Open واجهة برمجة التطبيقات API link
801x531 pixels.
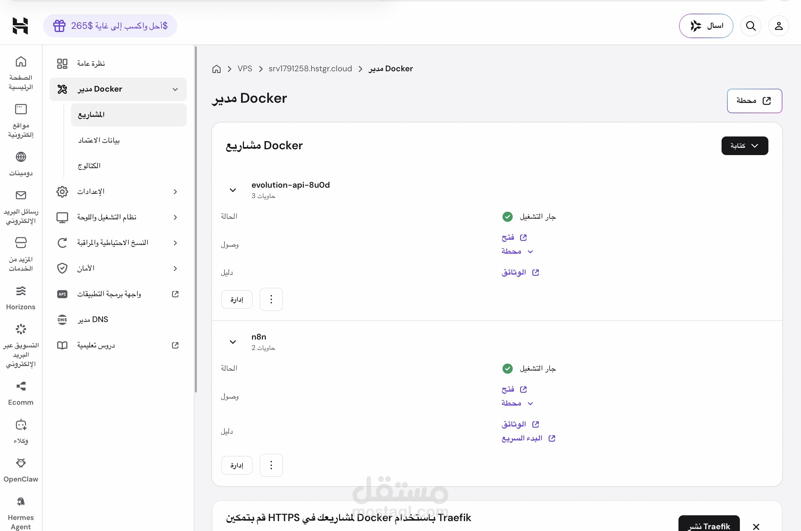118,294
